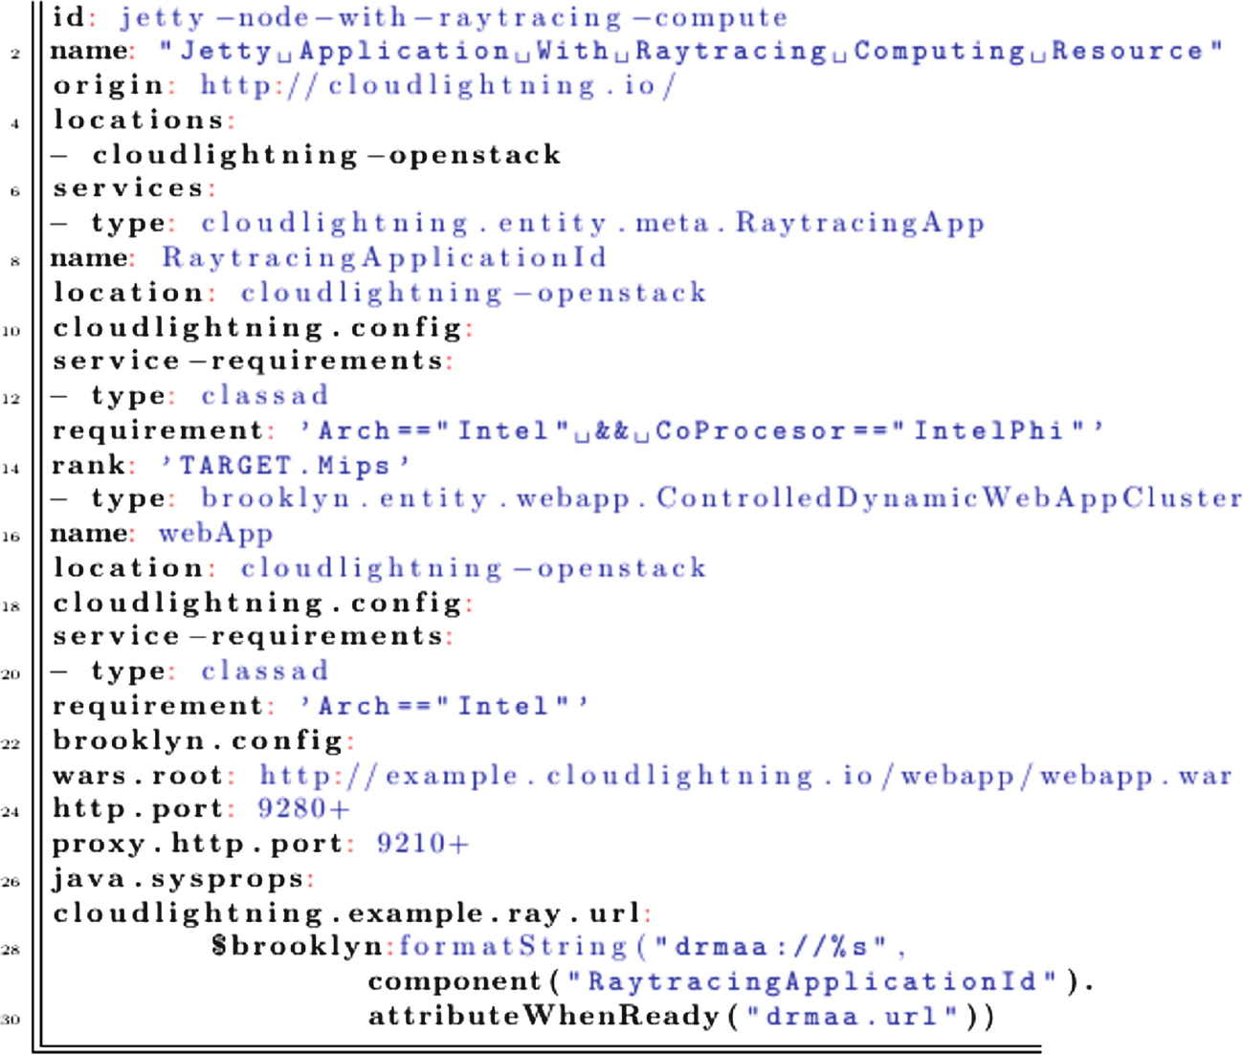Click the http.port value '9280+'
This screenshot has height=1055, width=1243.
(304, 809)
